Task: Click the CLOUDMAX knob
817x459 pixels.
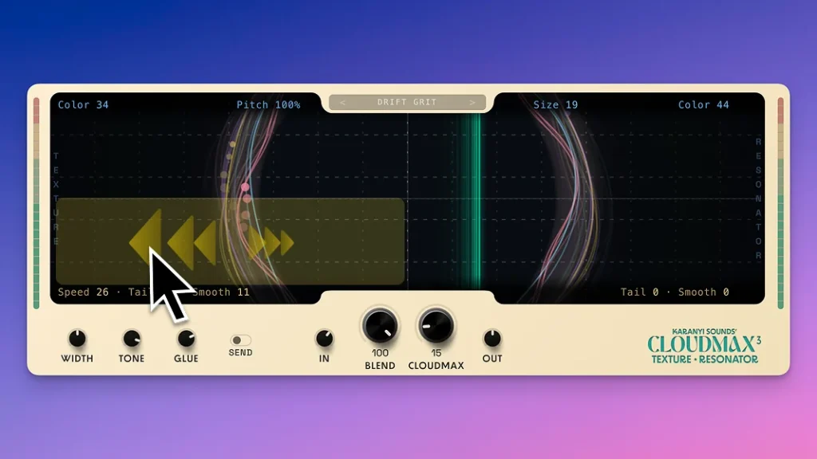Action: coord(436,326)
